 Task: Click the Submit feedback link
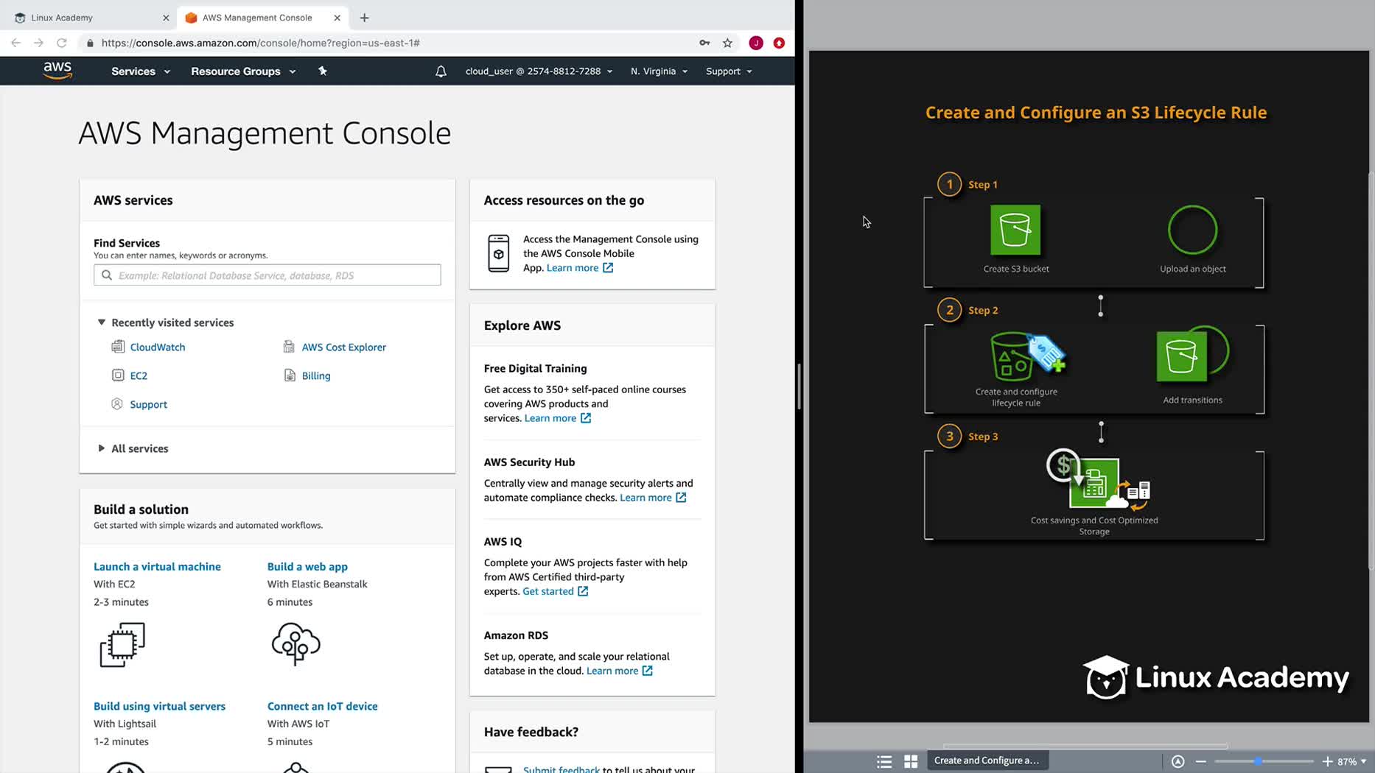(561, 769)
